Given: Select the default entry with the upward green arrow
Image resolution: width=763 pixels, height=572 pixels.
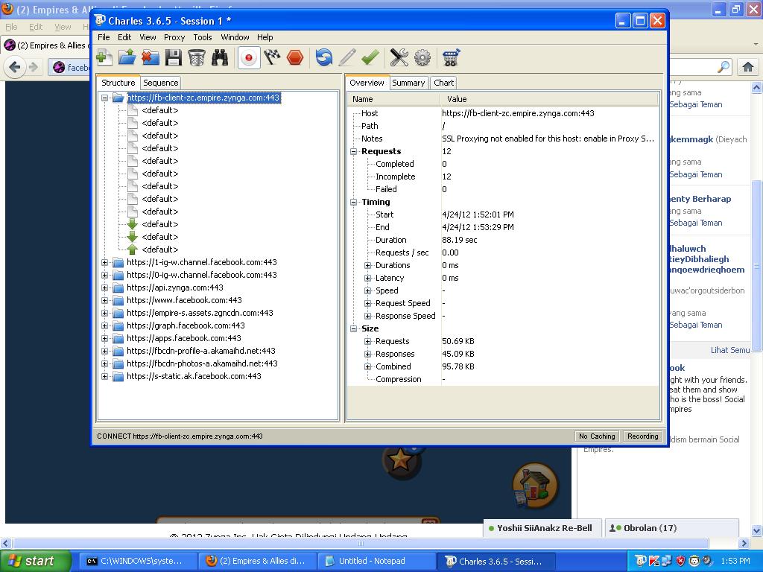Looking at the screenshot, I should [160, 250].
